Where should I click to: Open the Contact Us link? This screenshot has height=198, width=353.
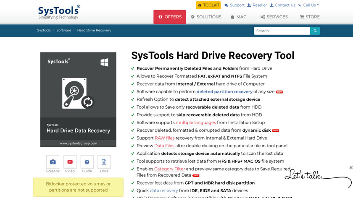pos(282,5)
